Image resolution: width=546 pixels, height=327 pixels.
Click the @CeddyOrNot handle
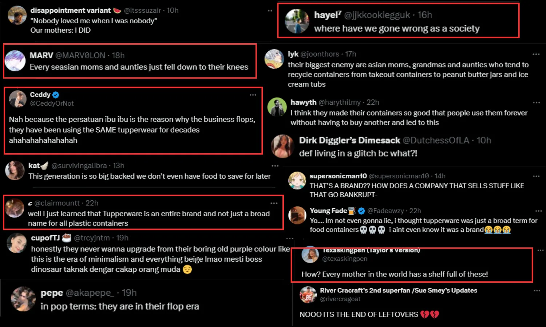click(x=52, y=104)
